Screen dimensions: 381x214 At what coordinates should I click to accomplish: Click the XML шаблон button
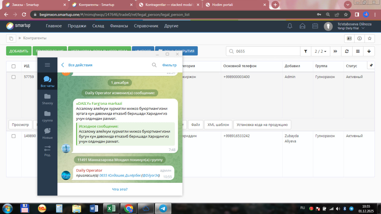(218, 125)
